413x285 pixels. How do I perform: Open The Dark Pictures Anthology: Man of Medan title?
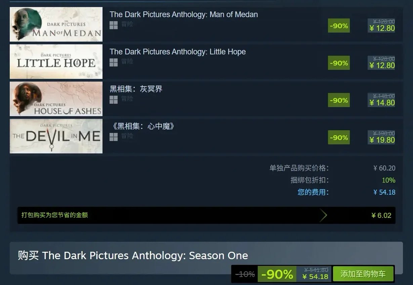[x=184, y=14]
